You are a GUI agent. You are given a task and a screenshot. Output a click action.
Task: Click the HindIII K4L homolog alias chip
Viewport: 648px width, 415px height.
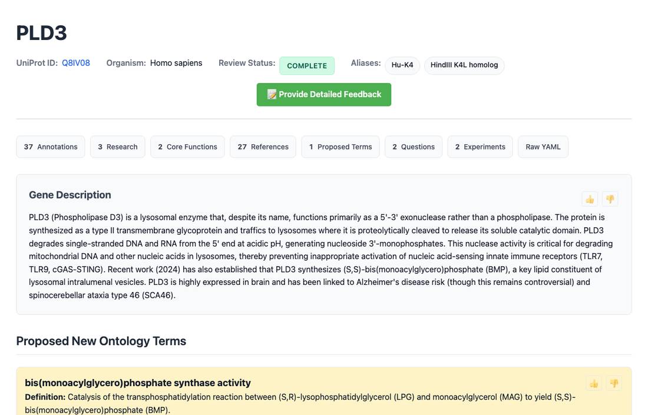[464, 65]
